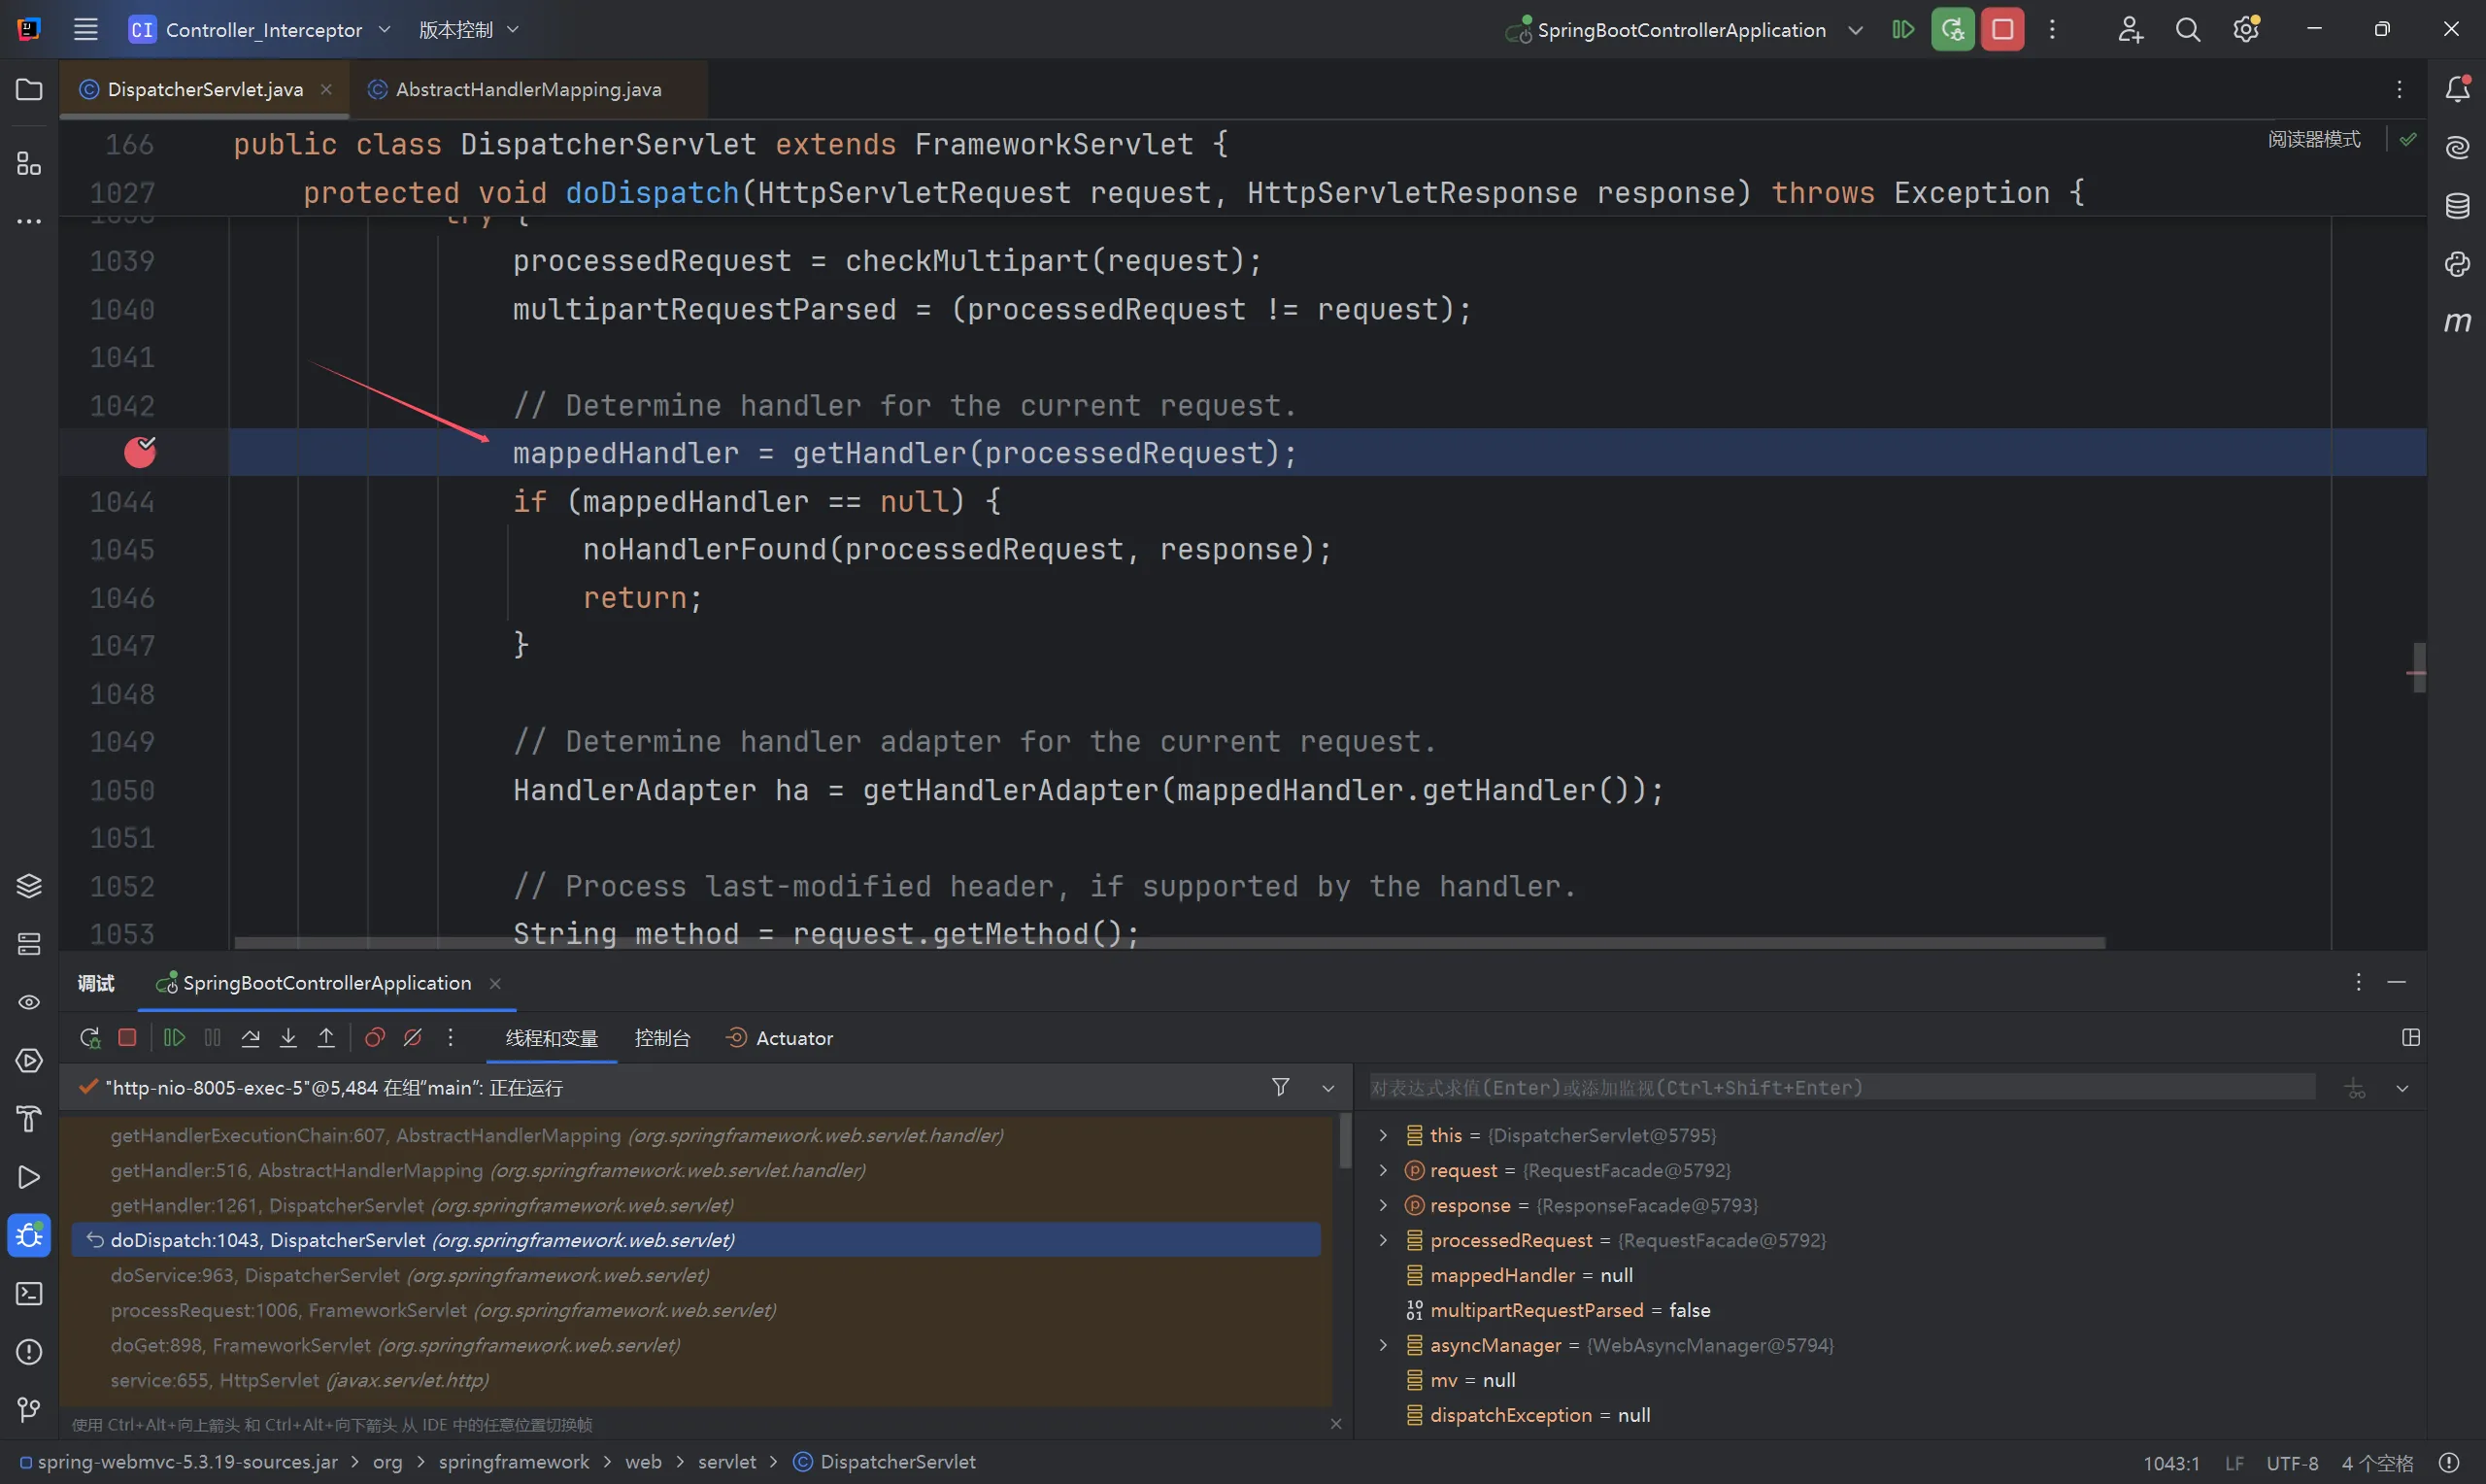Open Notifications bell icon
This screenshot has width=2486, height=1484.
coord(2457,89)
